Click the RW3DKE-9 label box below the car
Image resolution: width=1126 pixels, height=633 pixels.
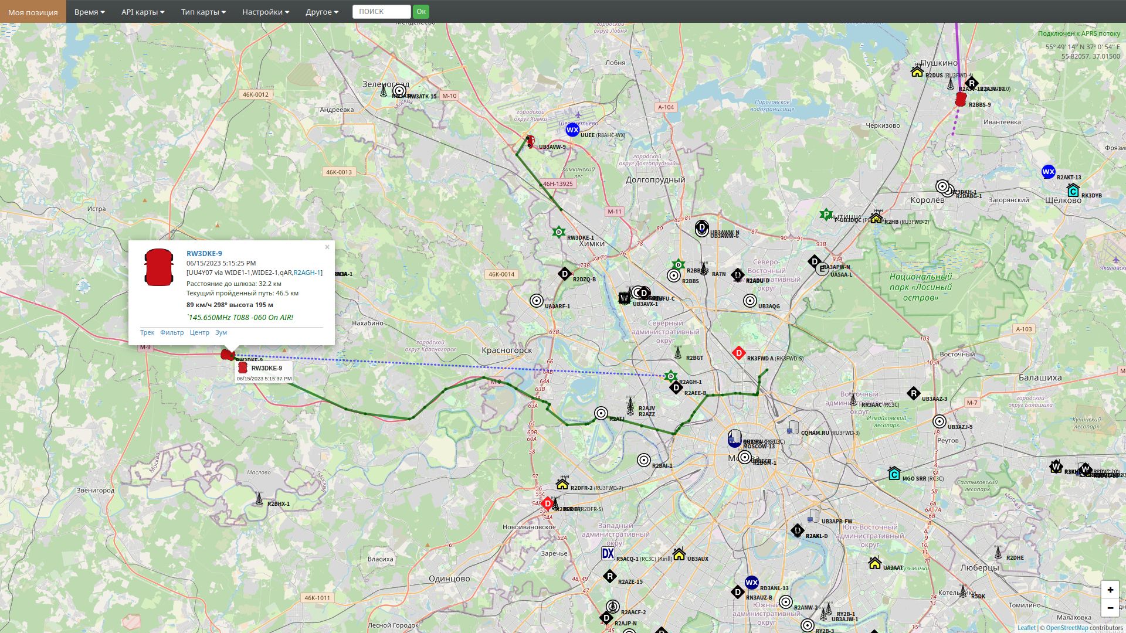(264, 373)
